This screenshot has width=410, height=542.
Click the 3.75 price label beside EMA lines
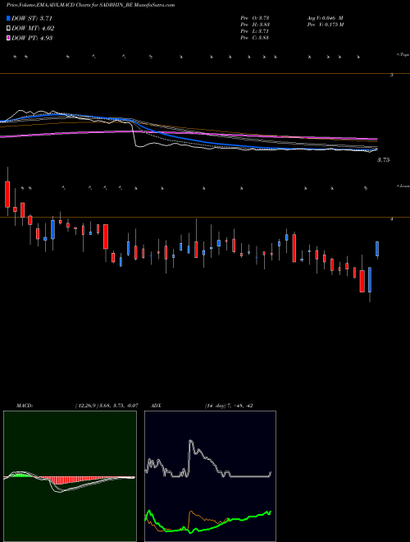[x=383, y=160]
